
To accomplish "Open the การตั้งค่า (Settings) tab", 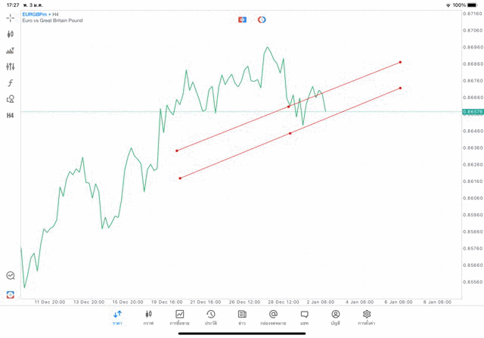I will click(x=367, y=317).
